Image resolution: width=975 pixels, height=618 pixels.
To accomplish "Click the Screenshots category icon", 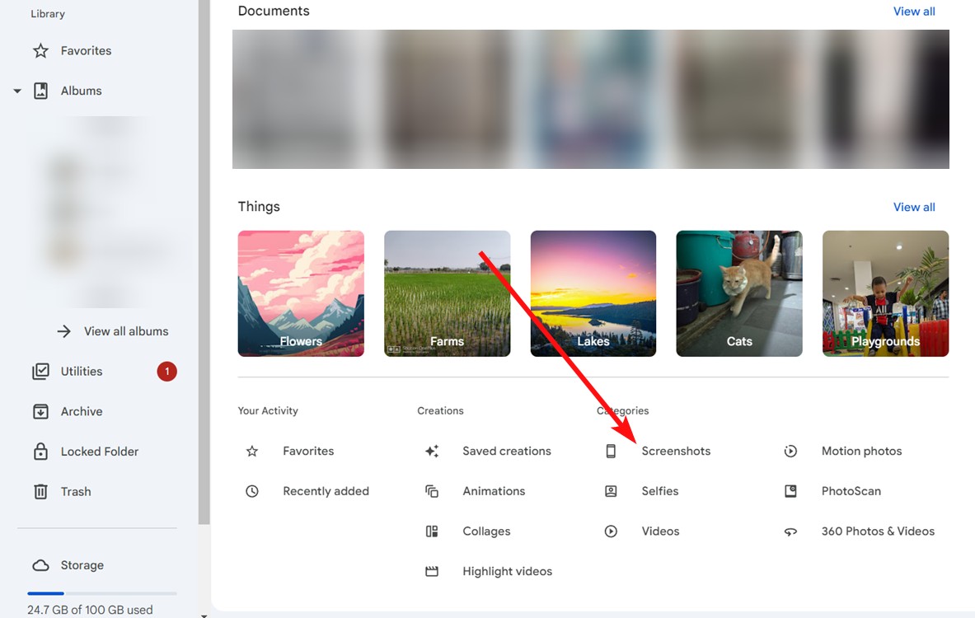I will click(611, 451).
